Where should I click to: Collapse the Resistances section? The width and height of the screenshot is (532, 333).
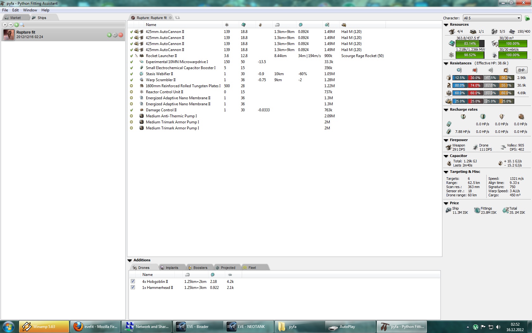[446, 63]
